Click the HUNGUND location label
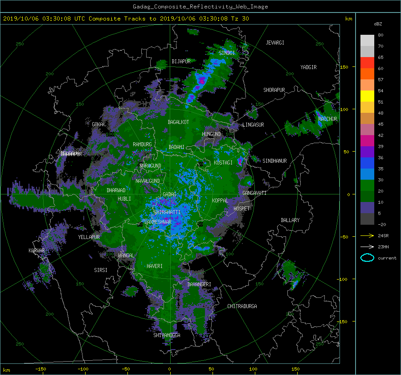The image size is (401, 375). point(211,134)
